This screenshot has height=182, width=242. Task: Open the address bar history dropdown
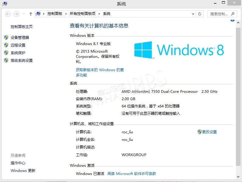[x=193, y=14]
